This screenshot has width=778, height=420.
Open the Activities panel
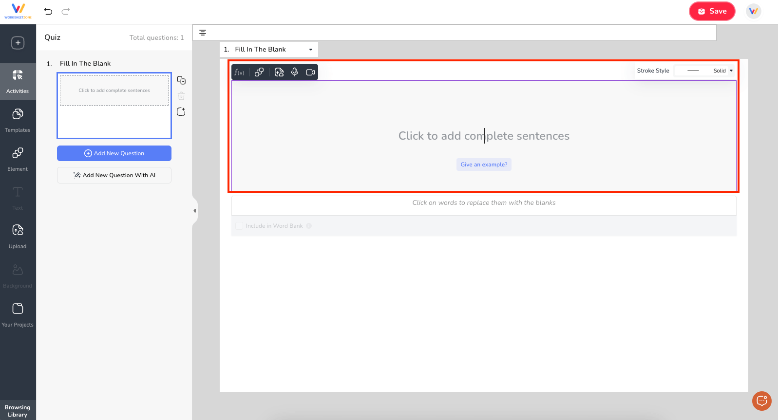[18, 81]
